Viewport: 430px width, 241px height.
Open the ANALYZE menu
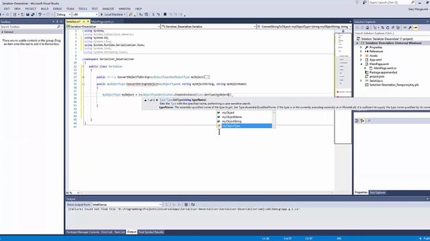coord(108,9)
